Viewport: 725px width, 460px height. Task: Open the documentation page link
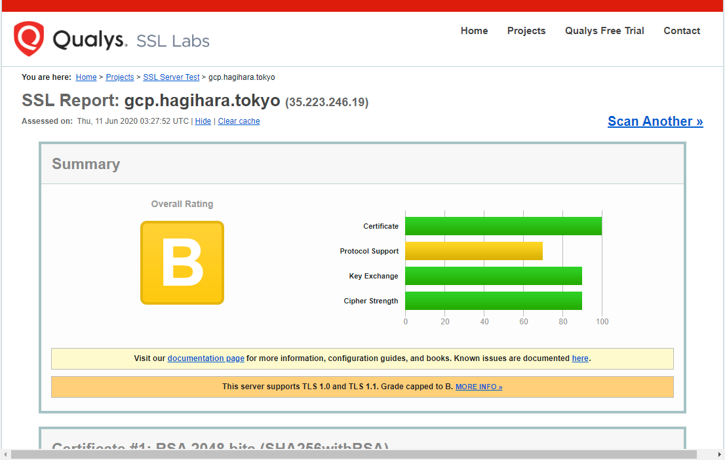(206, 358)
